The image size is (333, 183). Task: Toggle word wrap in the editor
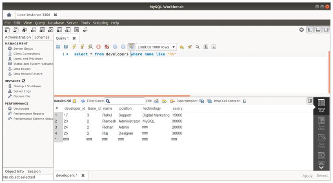(x=214, y=47)
